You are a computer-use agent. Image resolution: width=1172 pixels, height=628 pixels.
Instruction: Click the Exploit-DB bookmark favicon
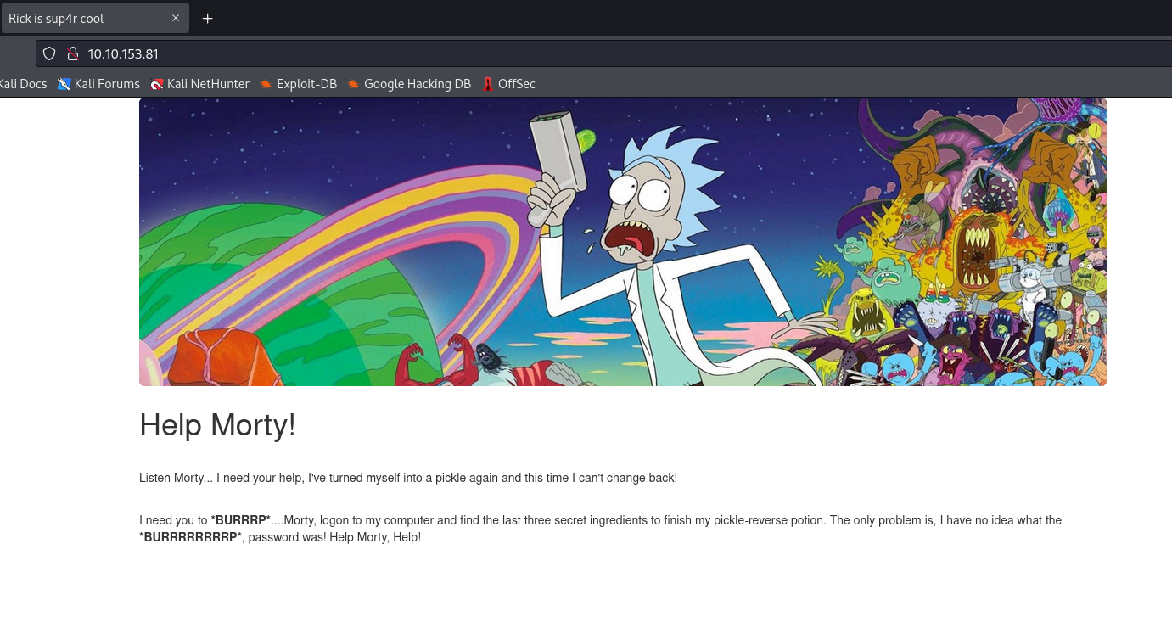tap(266, 84)
